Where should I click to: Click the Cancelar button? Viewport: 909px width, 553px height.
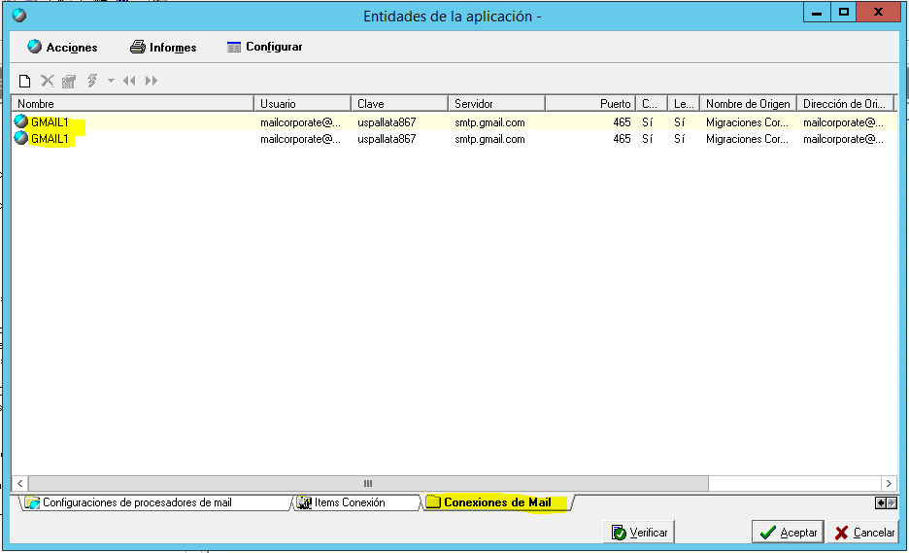click(864, 533)
